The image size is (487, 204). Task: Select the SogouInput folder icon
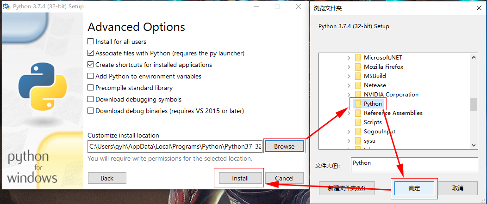tap(358, 132)
